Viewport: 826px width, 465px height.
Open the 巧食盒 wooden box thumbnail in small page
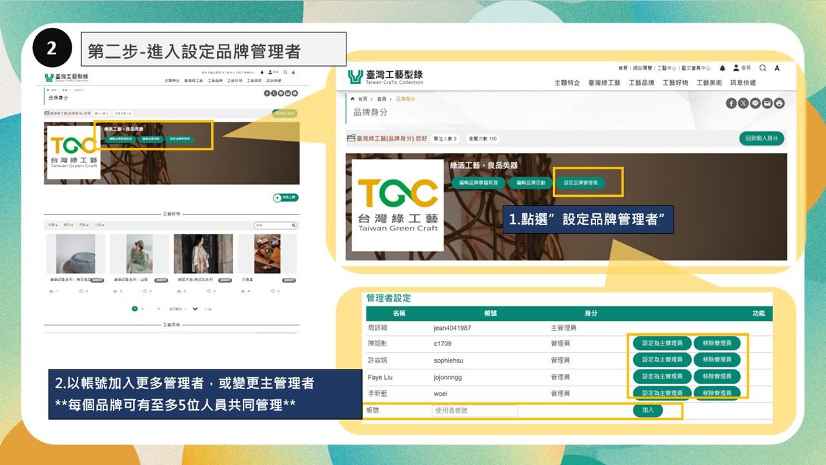click(267, 254)
